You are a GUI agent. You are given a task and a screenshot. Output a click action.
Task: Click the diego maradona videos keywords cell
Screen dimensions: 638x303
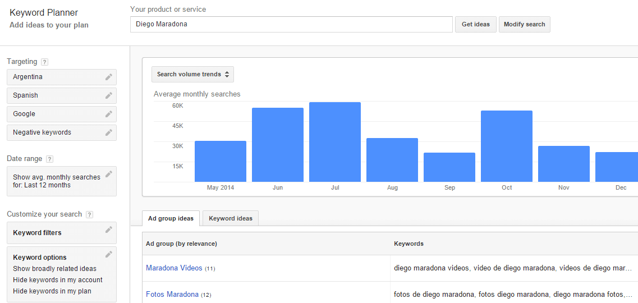[x=514, y=268]
